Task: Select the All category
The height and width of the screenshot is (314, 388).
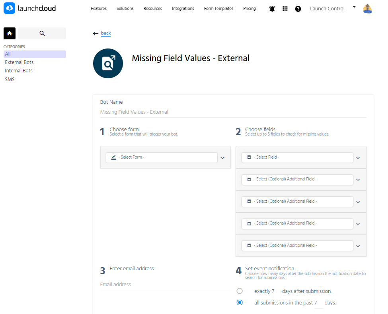Action: point(35,54)
